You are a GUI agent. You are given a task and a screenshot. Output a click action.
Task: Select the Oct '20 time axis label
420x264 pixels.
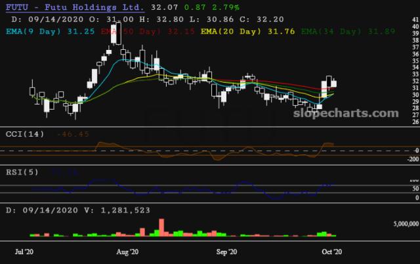(x=332, y=252)
